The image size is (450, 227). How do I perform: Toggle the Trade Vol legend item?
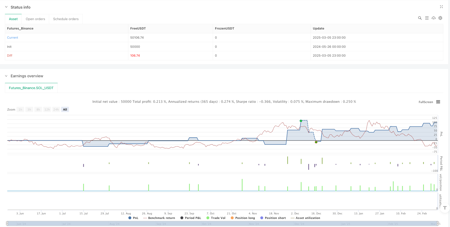pos(216,218)
